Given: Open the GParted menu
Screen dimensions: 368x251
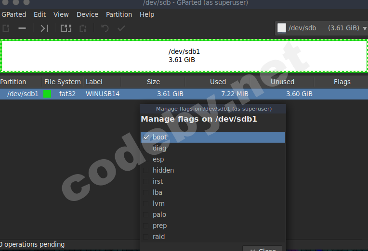Looking at the screenshot, I should pyautogui.click(x=14, y=14).
